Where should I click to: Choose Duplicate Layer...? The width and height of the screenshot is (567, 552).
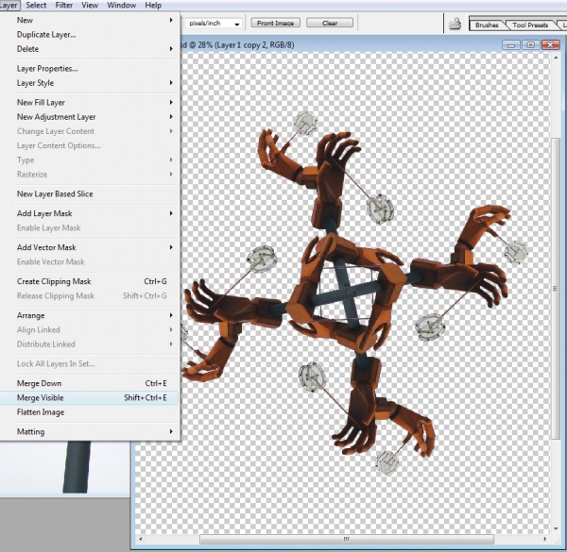click(x=90, y=35)
